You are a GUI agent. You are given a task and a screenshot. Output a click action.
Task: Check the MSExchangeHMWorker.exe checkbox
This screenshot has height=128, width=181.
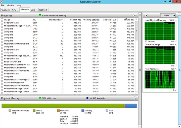click(2, 43)
